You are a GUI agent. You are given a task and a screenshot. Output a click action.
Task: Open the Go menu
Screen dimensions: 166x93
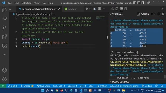click(44, 3)
